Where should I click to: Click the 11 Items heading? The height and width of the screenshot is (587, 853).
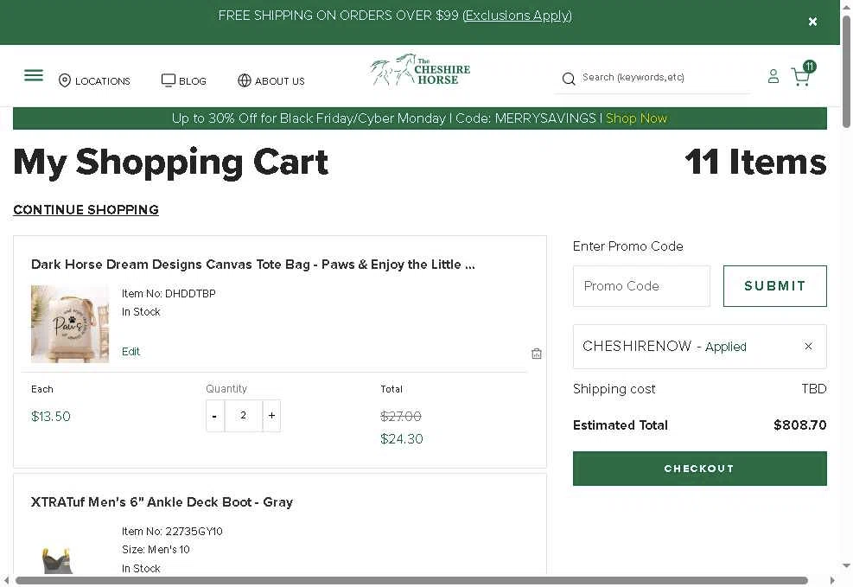click(x=755, y=163)
